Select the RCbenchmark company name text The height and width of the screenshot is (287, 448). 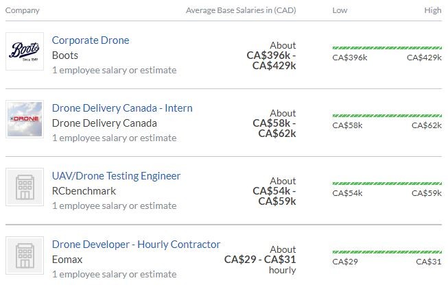(84, 191)
